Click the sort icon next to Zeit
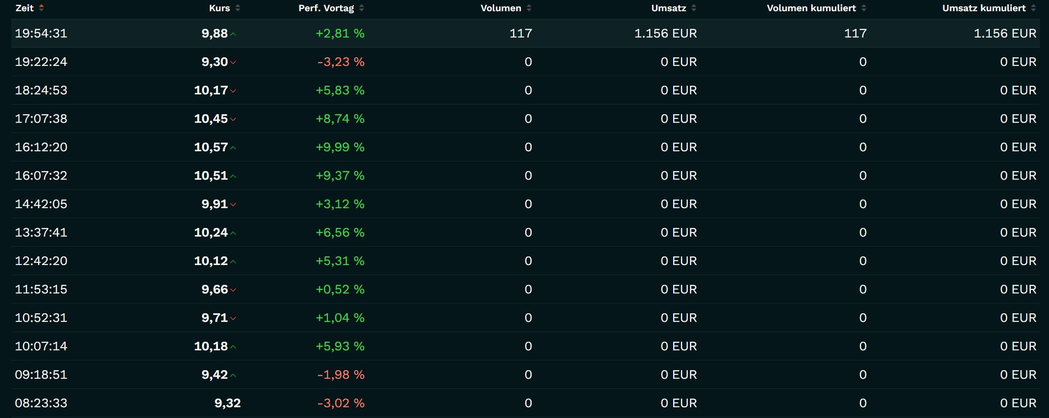This screenshot has height=418, width=1049. (41, 8)
